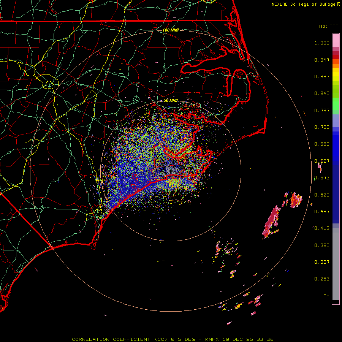
Task: Select the 0.947 scale value
Action: [322, 60]
